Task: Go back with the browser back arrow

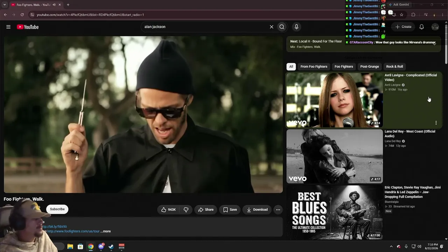Action: 5,15
